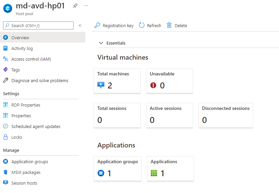Click the Registration key icon
Image resolution: width=279 pixels, height=193 pixels.
tap(97, 25)
